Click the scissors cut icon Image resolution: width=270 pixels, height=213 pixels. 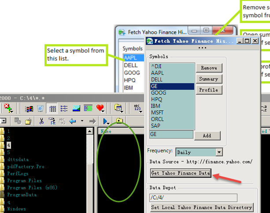(x=41, y=121)
